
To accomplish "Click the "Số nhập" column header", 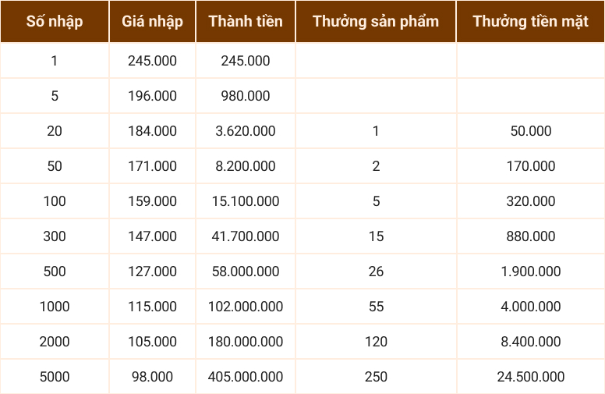I will pos(55,21).
